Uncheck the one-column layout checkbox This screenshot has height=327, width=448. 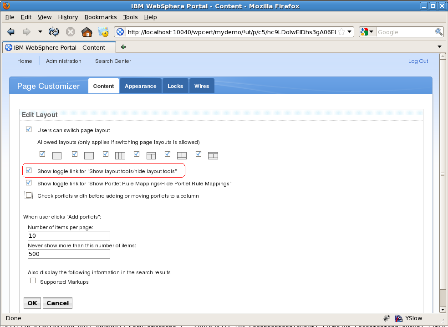42,154
